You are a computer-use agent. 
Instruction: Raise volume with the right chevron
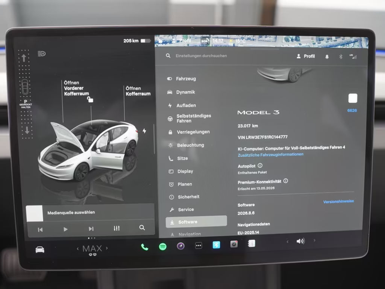314,240
